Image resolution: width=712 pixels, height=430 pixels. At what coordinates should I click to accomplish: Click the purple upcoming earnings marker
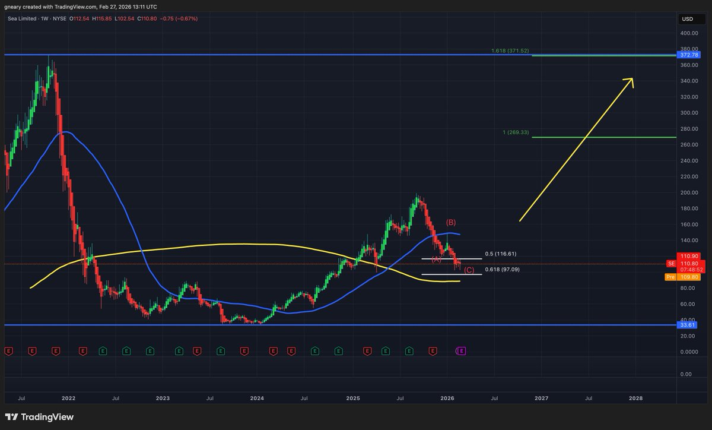click(461, 351)
